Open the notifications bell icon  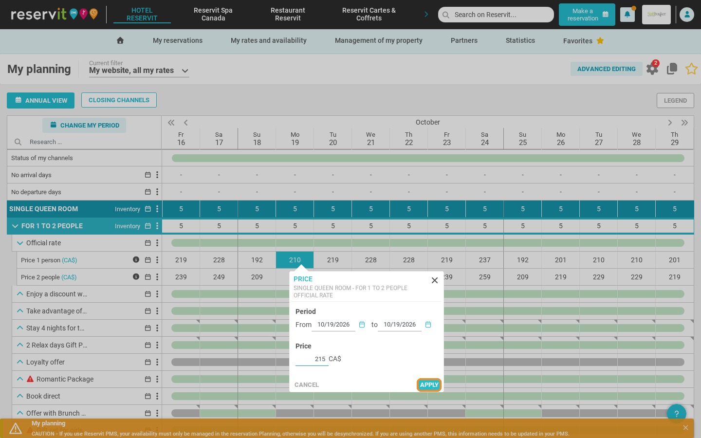pos(627,15)
